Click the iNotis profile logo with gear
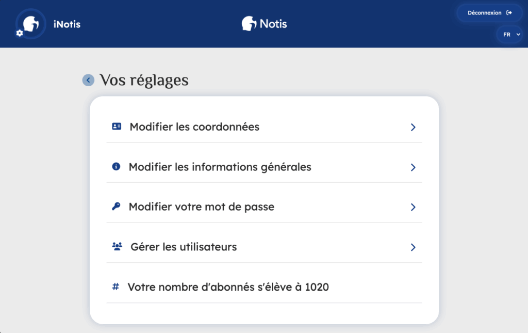The image size is (528, 333). (x=30, y=24)
